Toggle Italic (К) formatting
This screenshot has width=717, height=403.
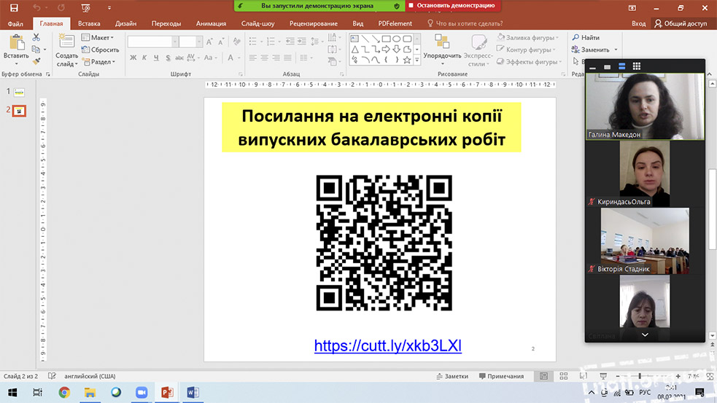[x=144, y=58]
